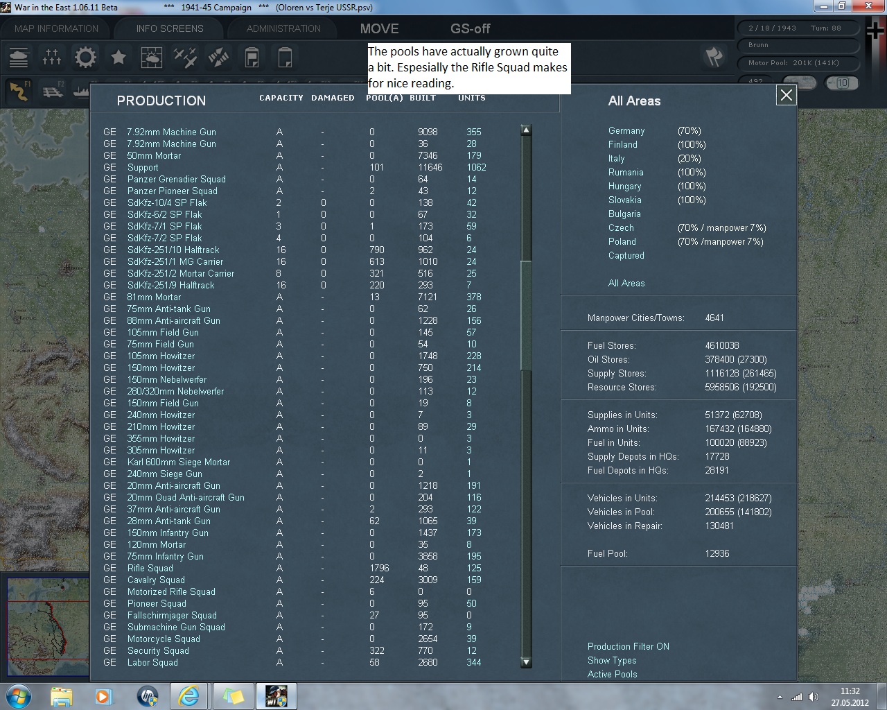Screen dimensions: 887x710
Task: Click the CAPACITY column header
Action: click(x=281, y=98)
